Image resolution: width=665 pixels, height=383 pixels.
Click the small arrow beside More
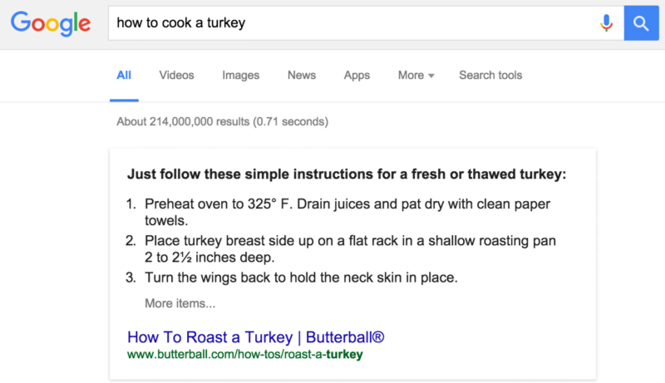[x=431, y=76]
